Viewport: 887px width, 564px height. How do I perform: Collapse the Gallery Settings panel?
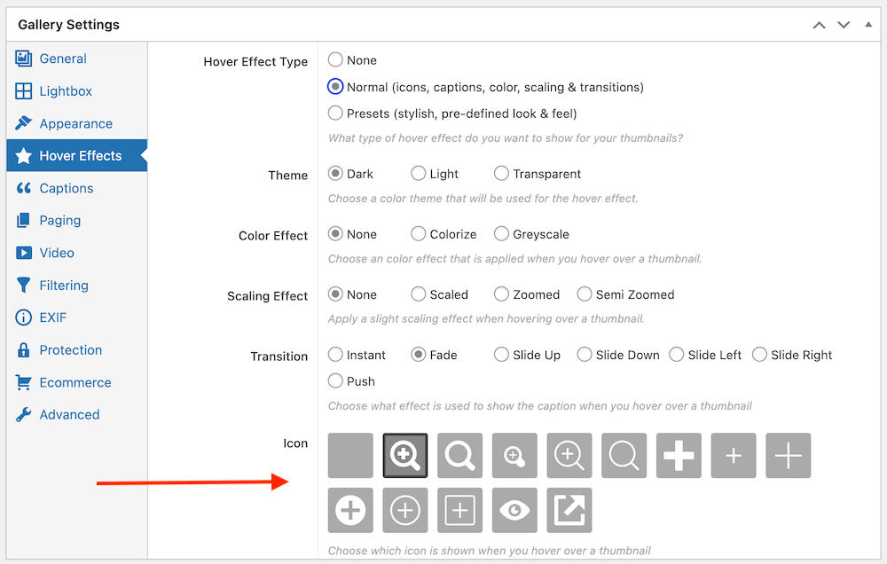pyautogui.click(x=868, y=24)
